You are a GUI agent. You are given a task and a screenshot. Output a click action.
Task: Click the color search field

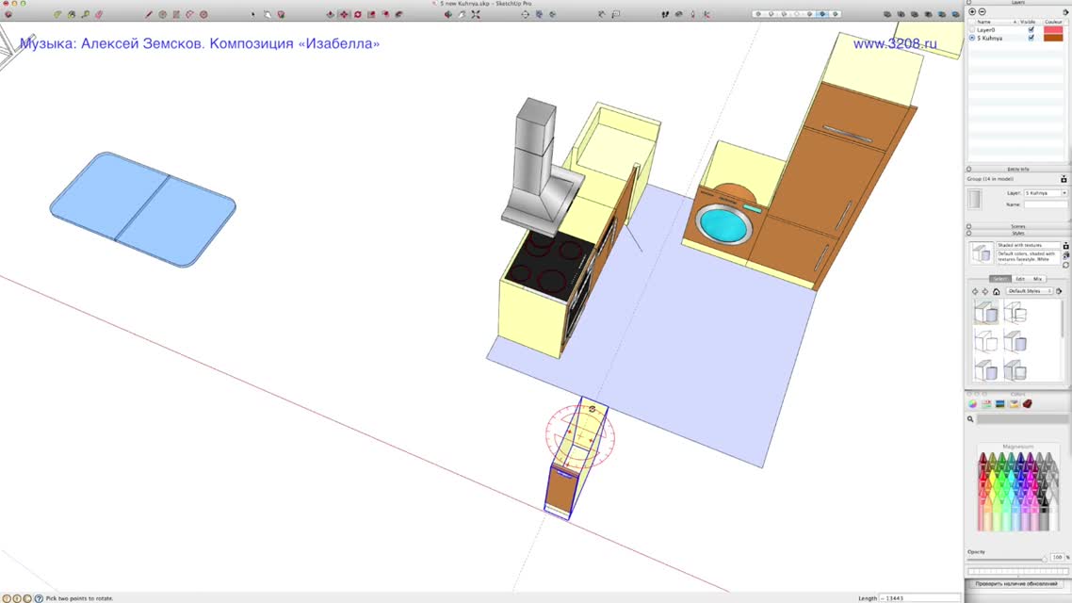(1022, 419)
